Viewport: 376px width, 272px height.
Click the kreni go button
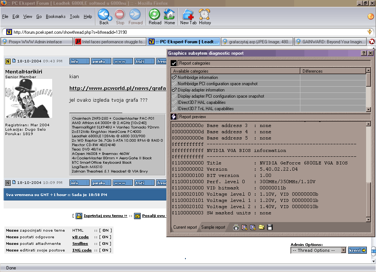click(357, 250)
